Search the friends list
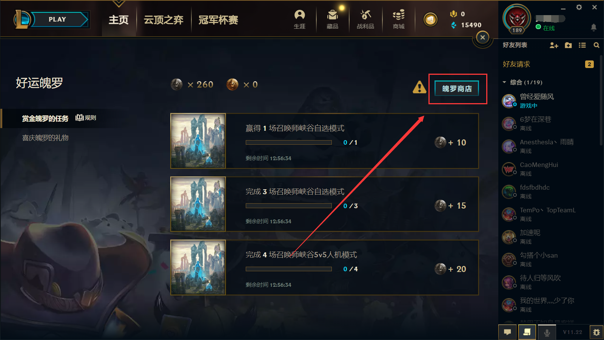 596,45
